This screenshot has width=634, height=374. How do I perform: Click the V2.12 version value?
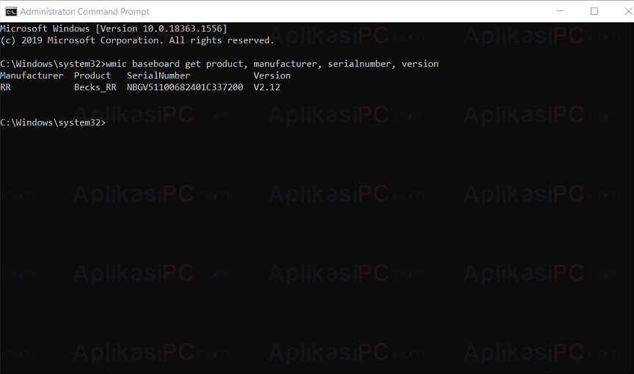(x=267, y=87)
